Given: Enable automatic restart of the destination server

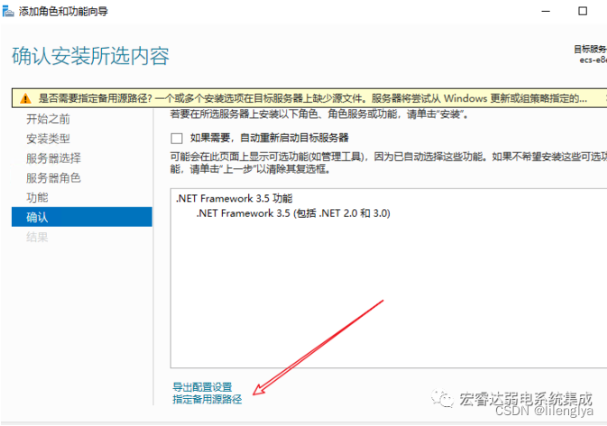Looking at the screenshot, I should 177,139.
